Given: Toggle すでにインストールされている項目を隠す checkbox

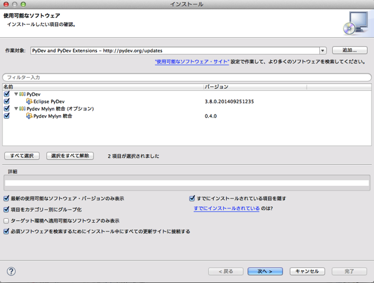Looking at the screenshot, I should [192, 198].
